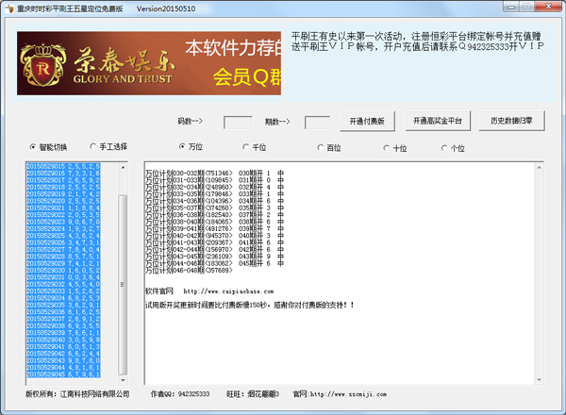Viewport: 566px width, 415px height.
Task: Select draw row 20150529035
Action: 63,305
